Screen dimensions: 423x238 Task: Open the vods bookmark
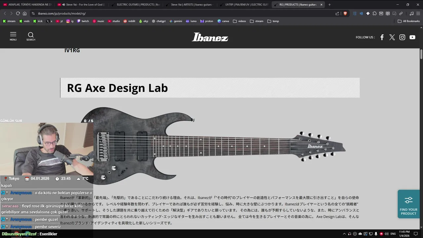click(24, 21)
